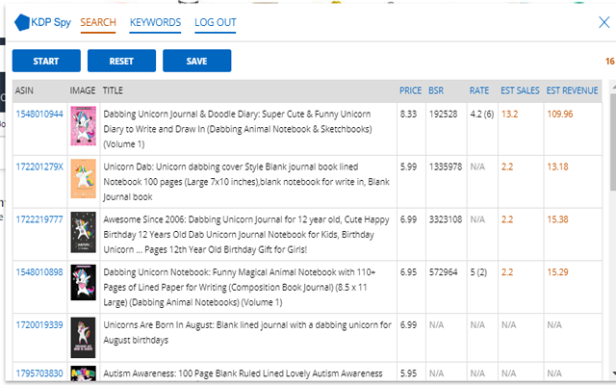Click the LOG OUT link
Image resolution: width=616 pixels, height=385 pixels.
tap(216, 22)
